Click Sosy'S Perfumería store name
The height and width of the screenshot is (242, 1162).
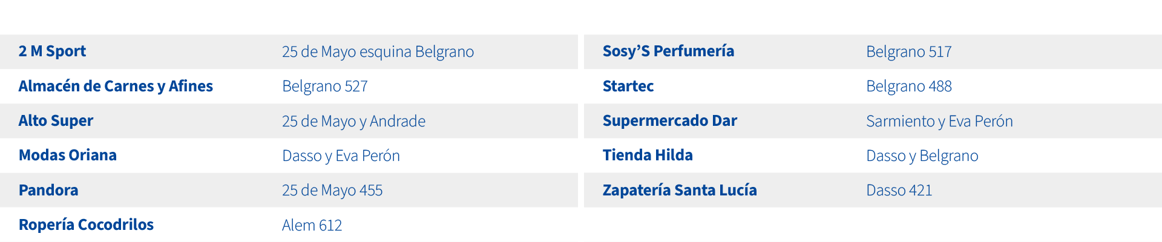click(x=668, y=51)
